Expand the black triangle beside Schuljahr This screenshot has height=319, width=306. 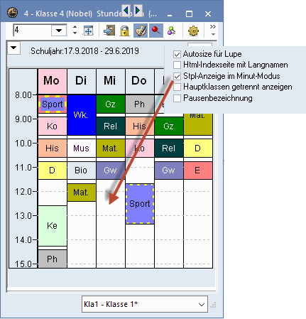point(13,48)
